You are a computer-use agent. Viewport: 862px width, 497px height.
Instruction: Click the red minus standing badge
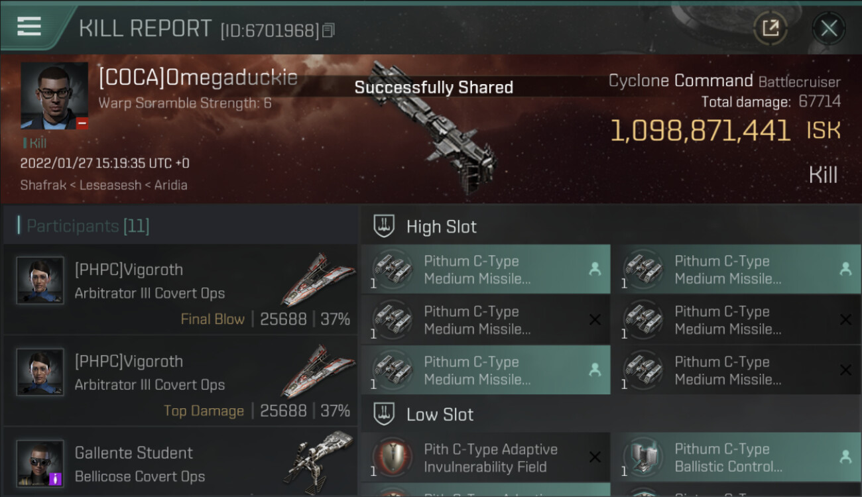pyautogui.click(x=82, y=123)
